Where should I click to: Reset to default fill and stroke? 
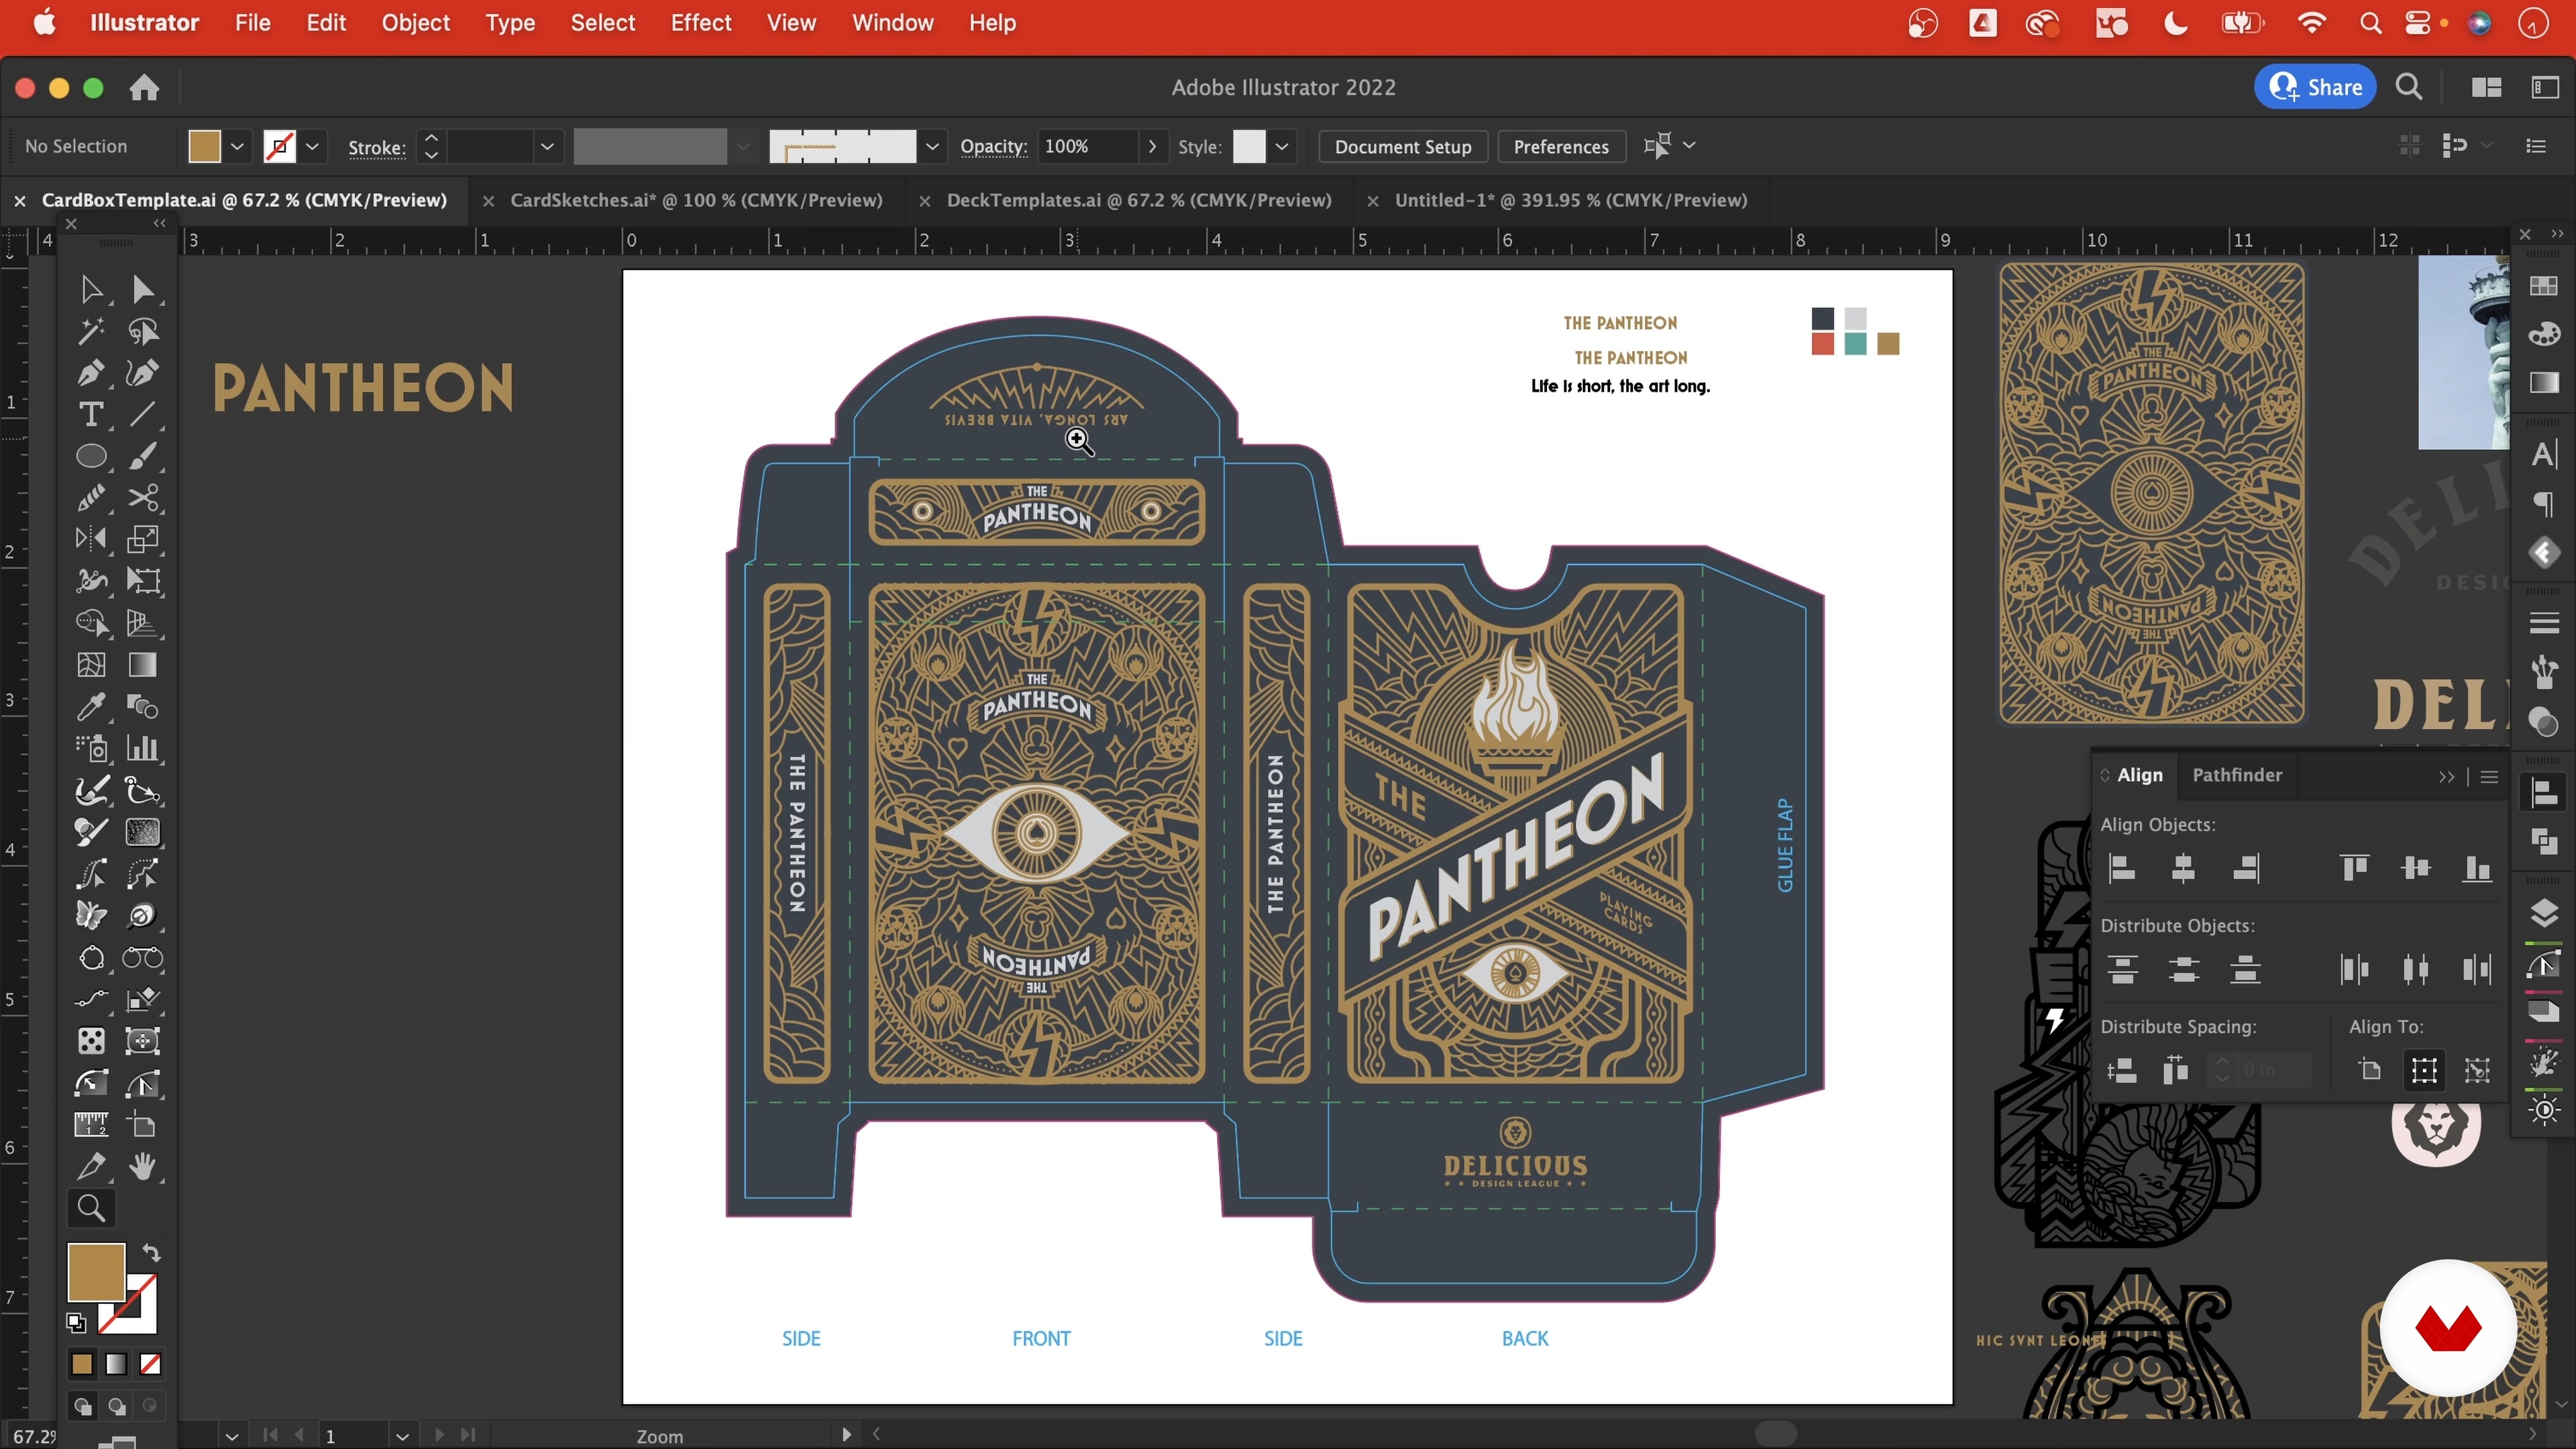pyautogui.click(x=76, y=1322)
